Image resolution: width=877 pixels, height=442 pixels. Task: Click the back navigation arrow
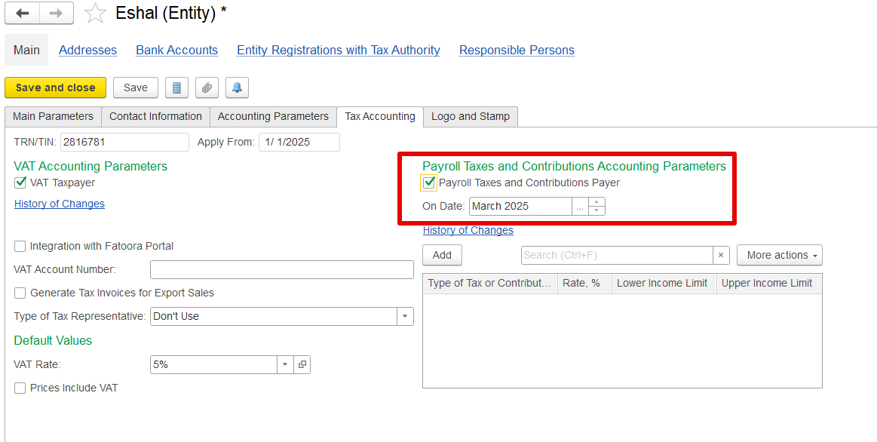(23, 14)
